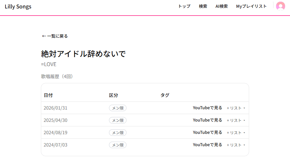Open the AI検索 menu item

[x=222, y=6]
